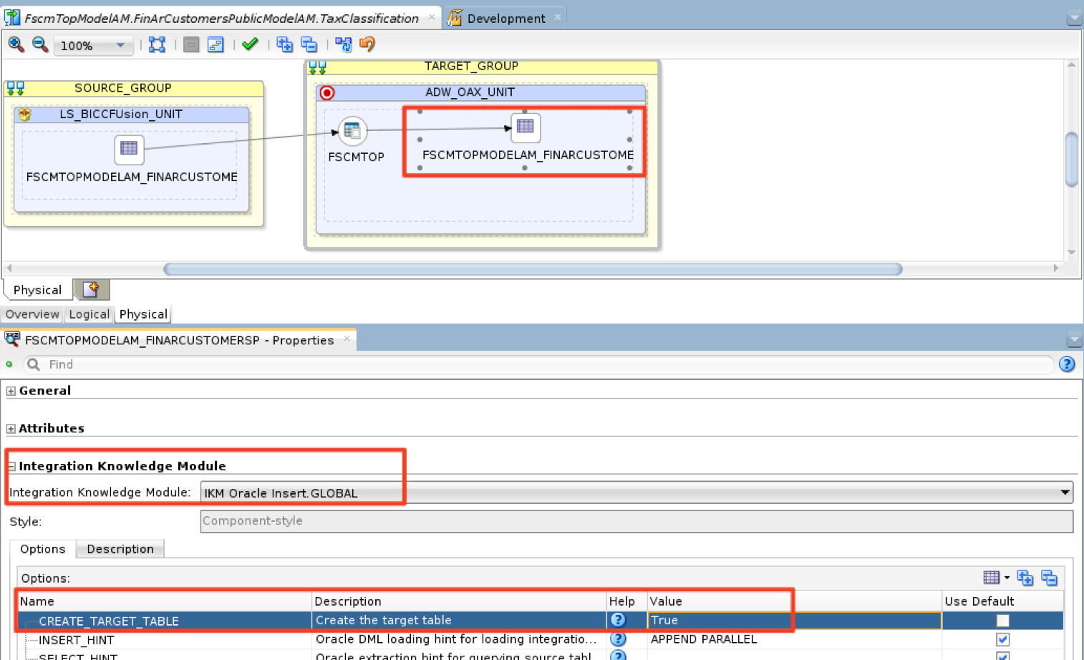Enable Use Default for CREATE_TARGET_TABLE

1002,621
